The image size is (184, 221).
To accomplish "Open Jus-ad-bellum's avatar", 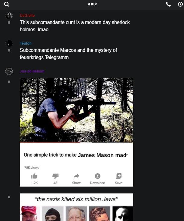I will point(9,71).
